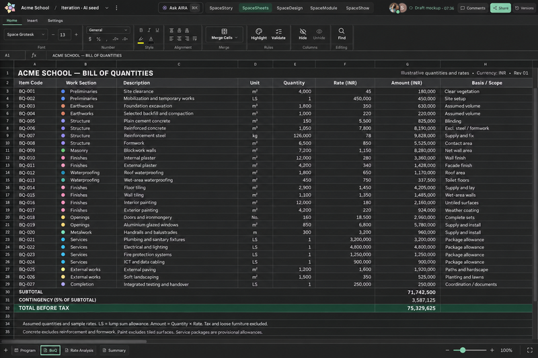Viewport: 538px width, 358px height.
Task: Click the font size field showing 13
Action: (x=64, y=34)
